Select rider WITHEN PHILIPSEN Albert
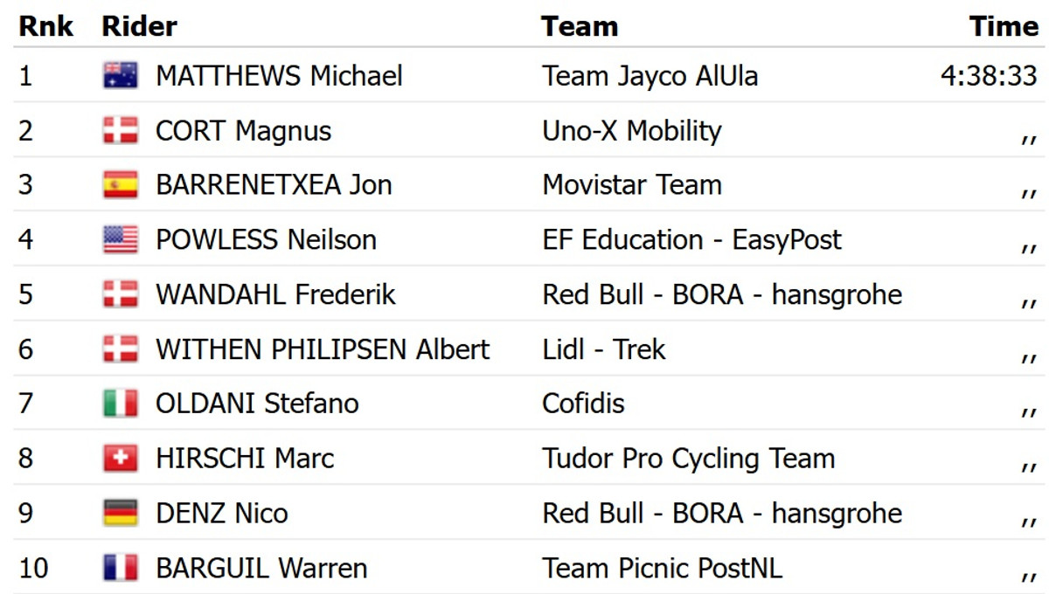The height and width of the screenshot is (594, 1049). click(322, 349)
